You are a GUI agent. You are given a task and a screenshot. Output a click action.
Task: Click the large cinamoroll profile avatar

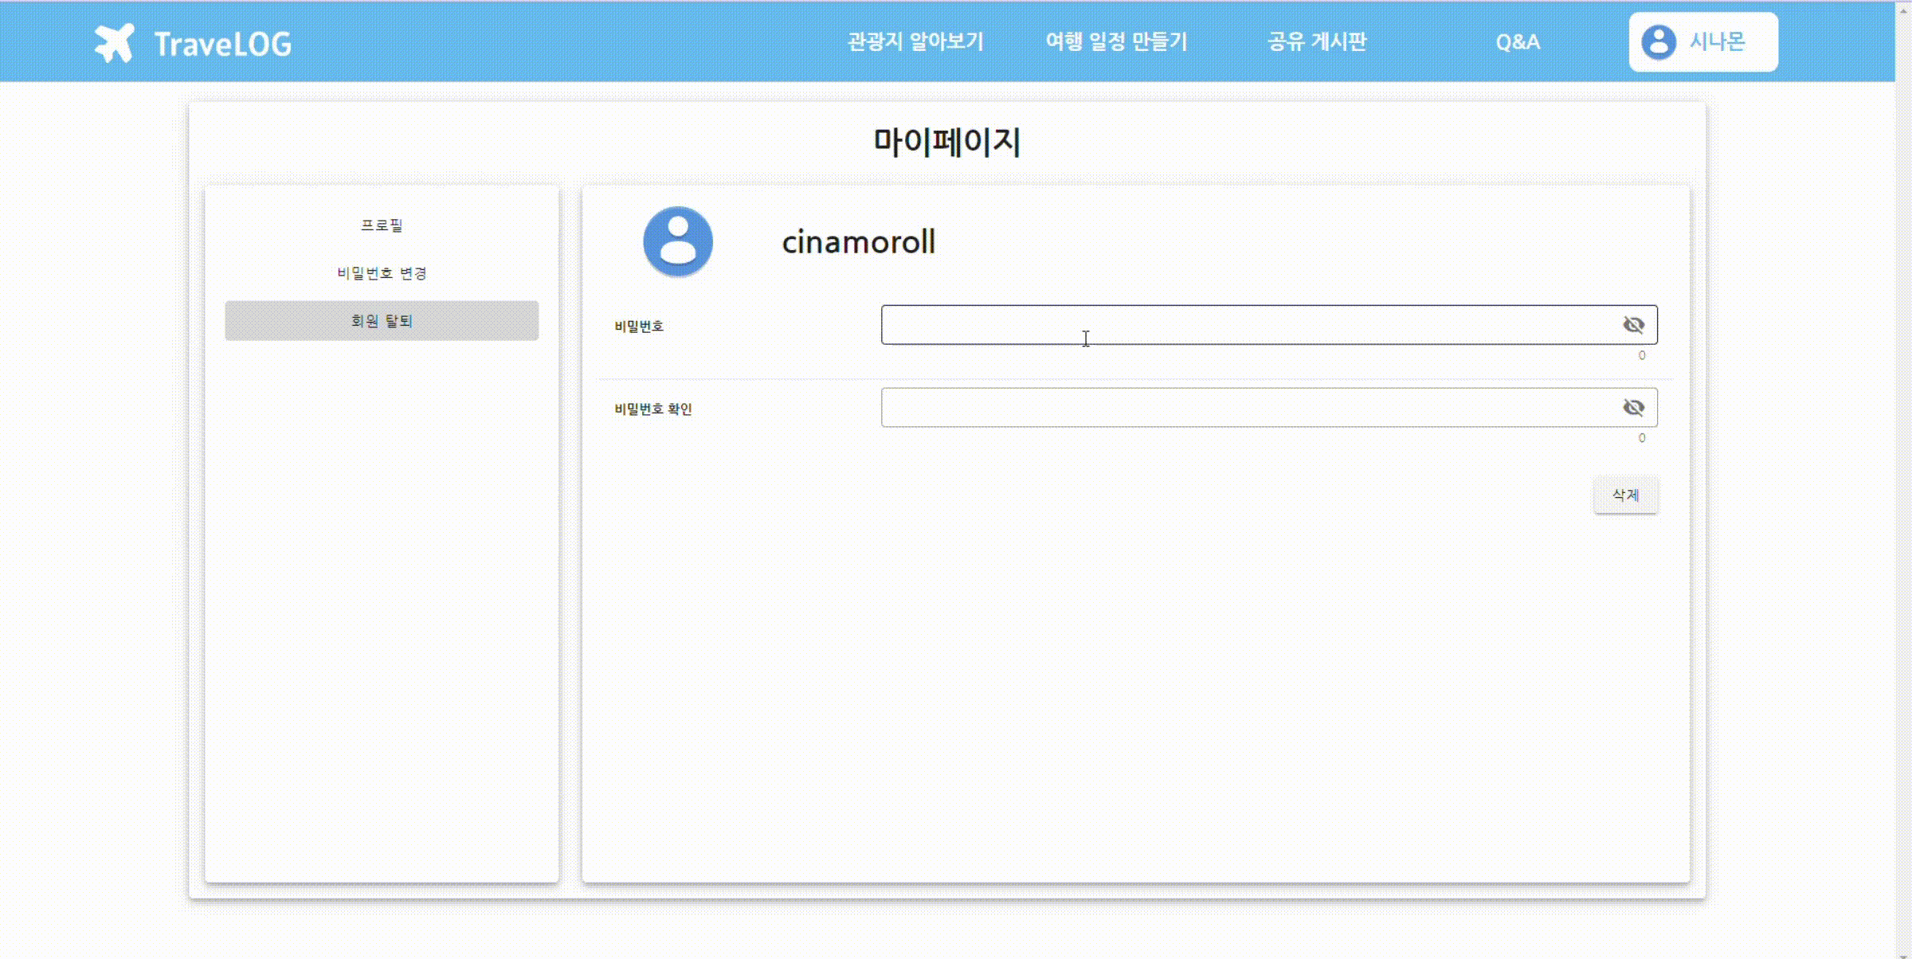(677, 241)
